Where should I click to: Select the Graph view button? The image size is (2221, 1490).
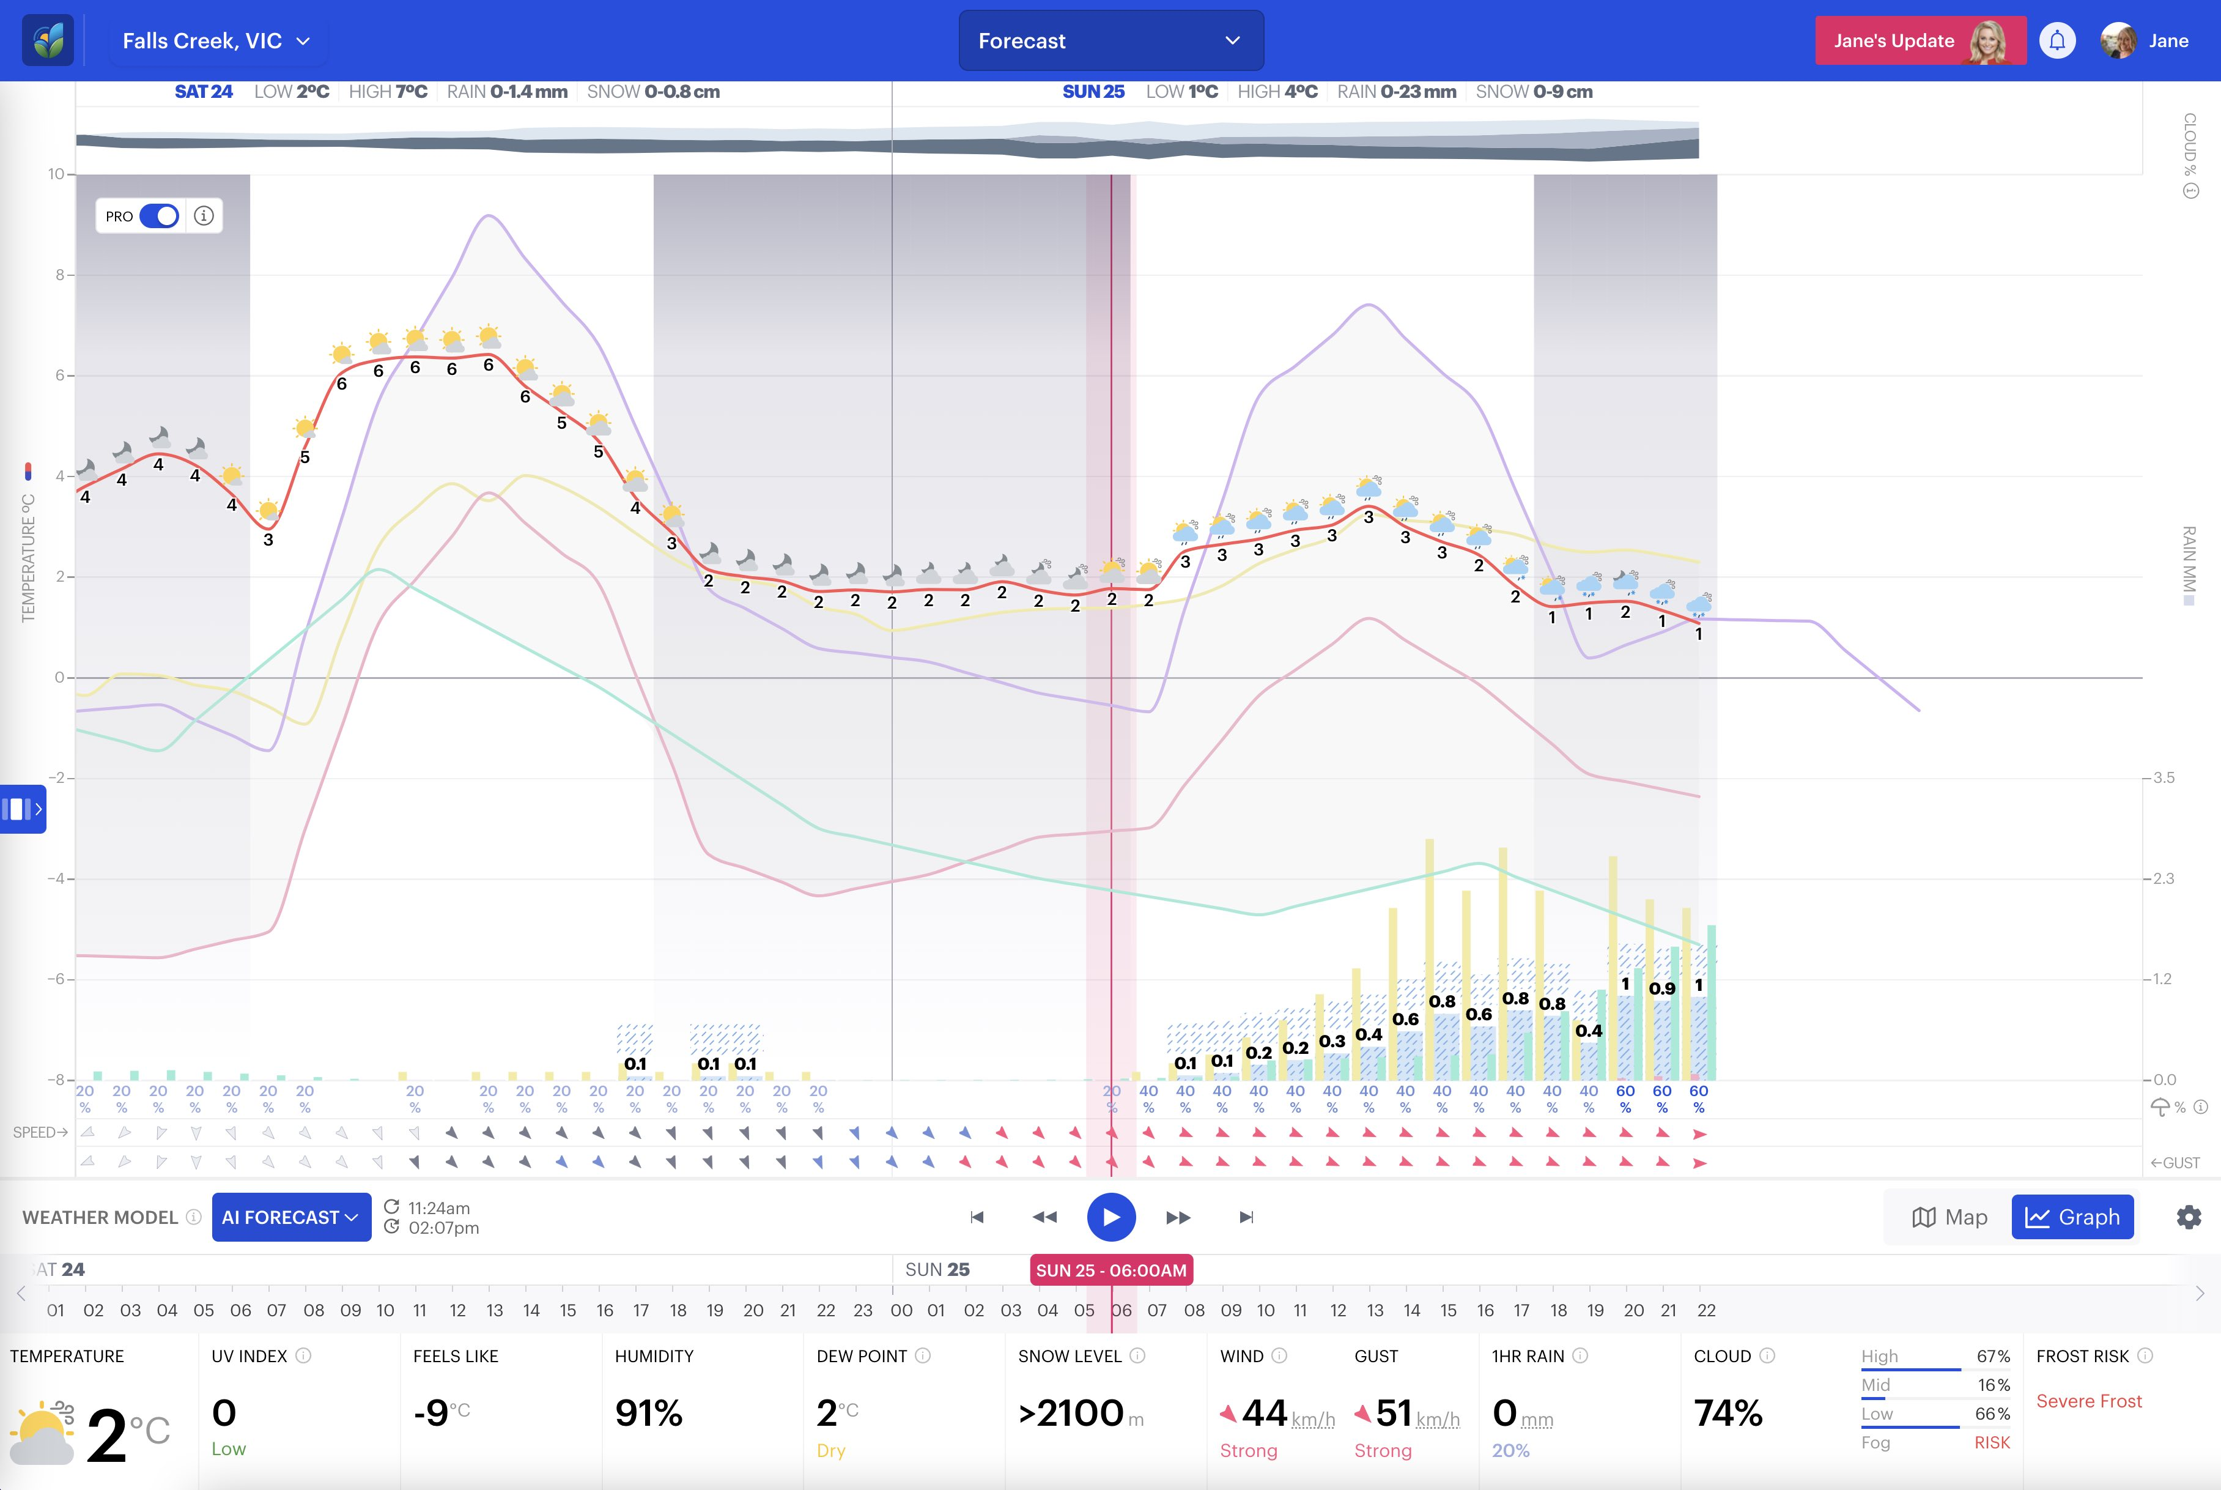2072,1217
